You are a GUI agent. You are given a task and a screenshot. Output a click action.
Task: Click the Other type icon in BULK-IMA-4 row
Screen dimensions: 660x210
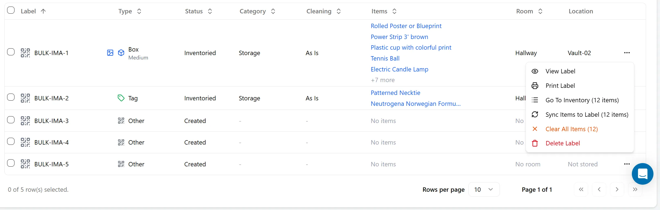click(121, 142)
